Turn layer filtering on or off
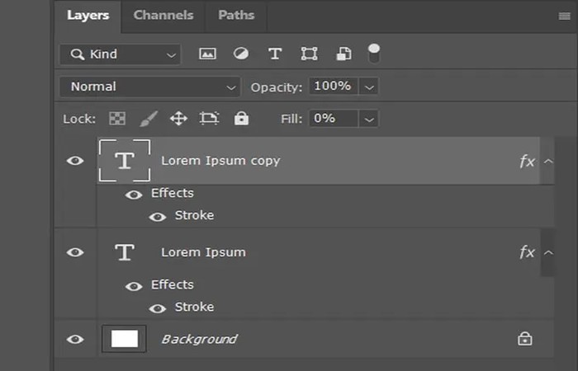The height and width of the screenshot is (371, 578). [374, 54]
